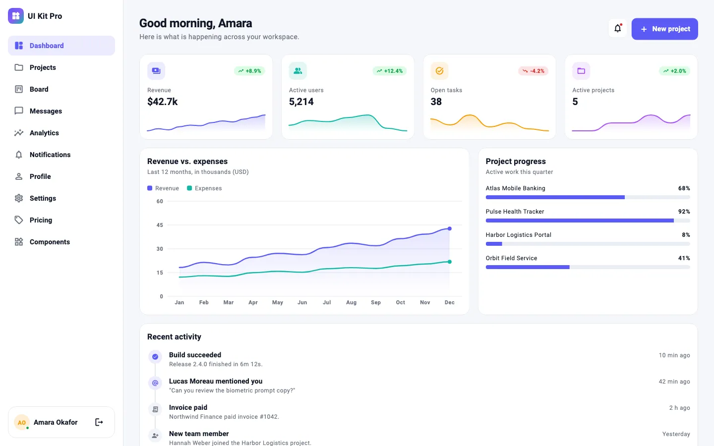This screenshot has width=714, height=446.
Task: Click the New team member icon
Action: pyautogui.click(x=155, y=436)
